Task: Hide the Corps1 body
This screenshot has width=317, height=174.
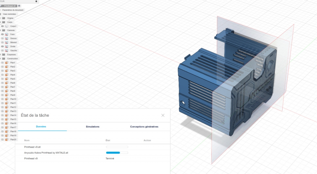Action: pos(2,26)
